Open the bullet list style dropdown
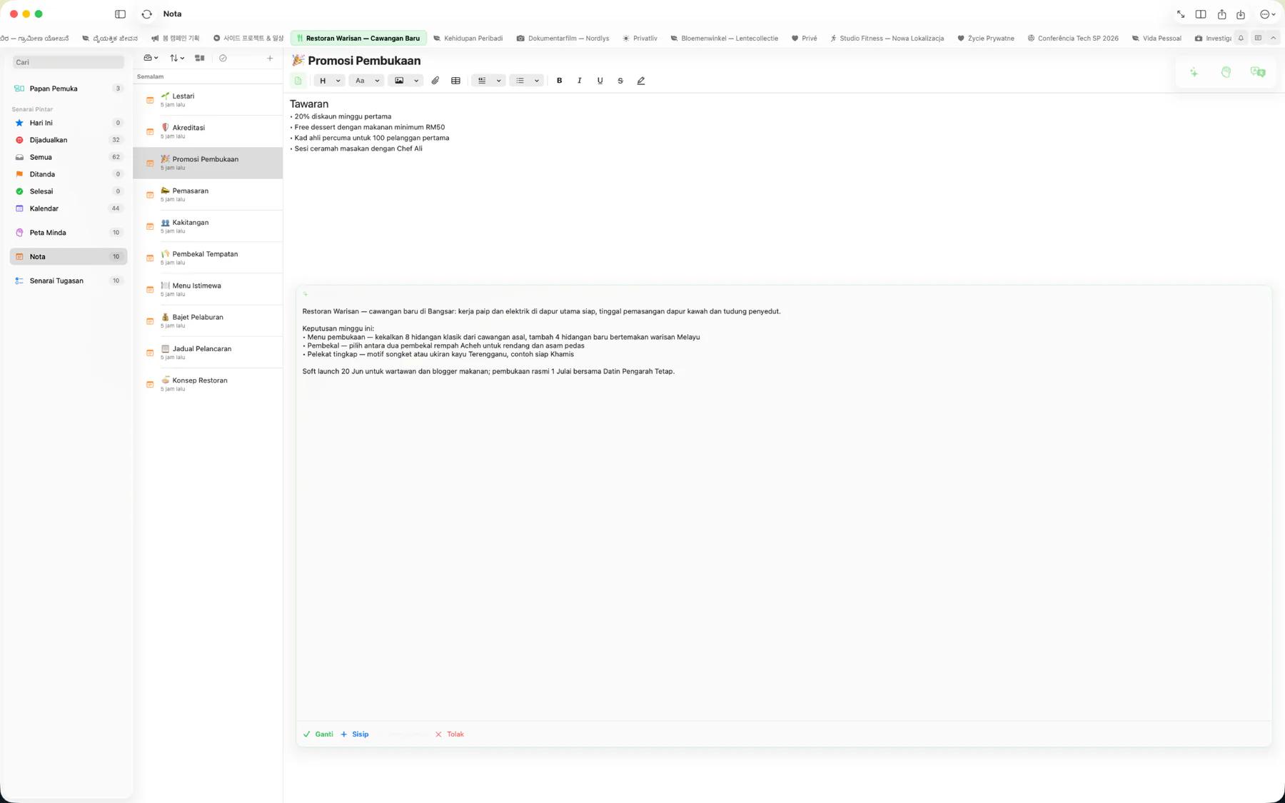 [x=527, y=81]
